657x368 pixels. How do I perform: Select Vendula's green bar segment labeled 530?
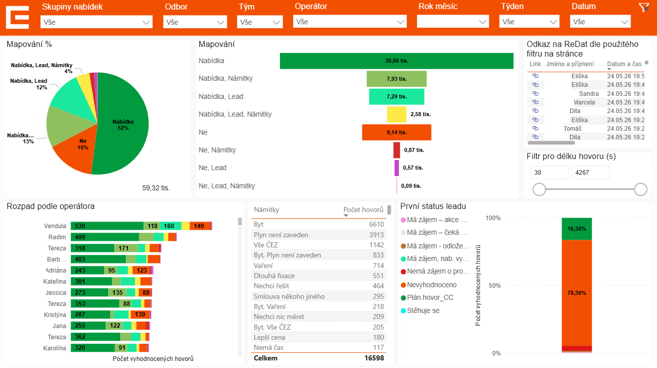(107, 226)
